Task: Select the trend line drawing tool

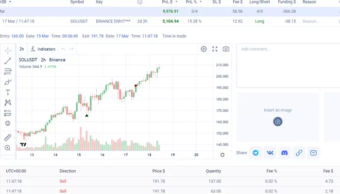Action: click(8, 61)
